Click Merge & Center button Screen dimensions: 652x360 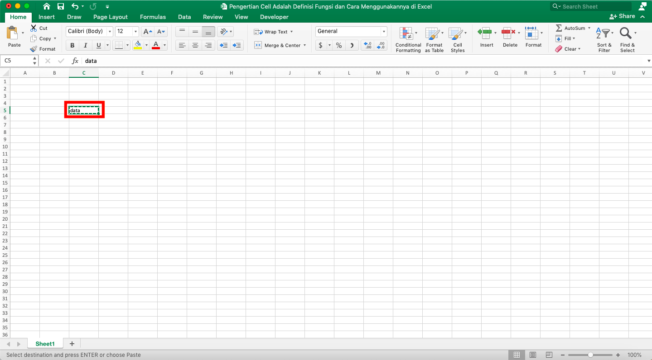pos(280,45)
